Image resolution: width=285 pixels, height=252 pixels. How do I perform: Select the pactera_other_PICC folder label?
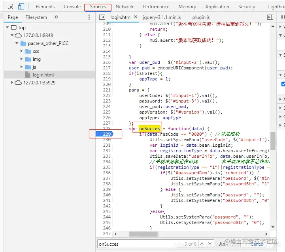pyautogui.click(x=48, y=43)
